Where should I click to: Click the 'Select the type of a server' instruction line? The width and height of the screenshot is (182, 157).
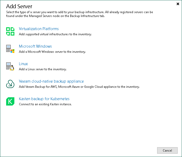[x=79, y=12]
